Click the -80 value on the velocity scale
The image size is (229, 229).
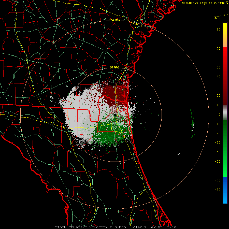tap(218, 190)
